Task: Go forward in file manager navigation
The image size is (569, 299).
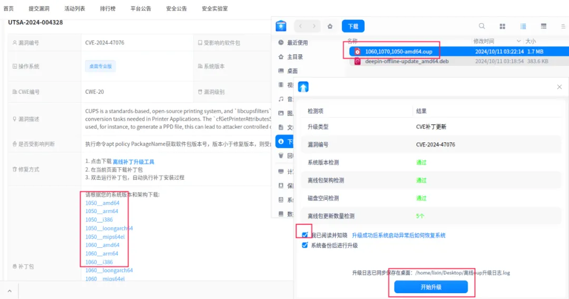Action: point(314,26)
